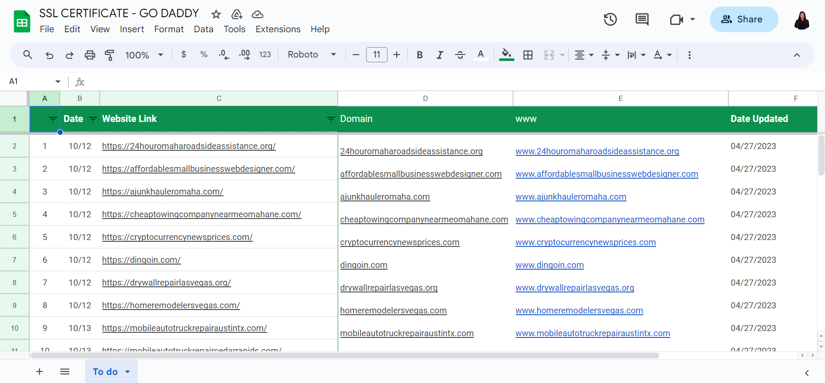Star this spreadsheet
Viewport: 825px width, 383px height.
click(216, 15)
